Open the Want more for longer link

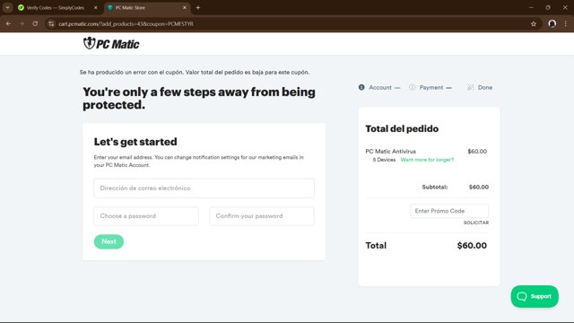click(x=427, y=160)
